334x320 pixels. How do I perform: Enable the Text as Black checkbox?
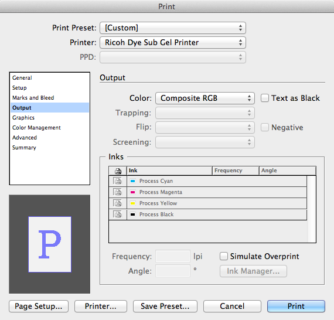click(x=265, y=98)
